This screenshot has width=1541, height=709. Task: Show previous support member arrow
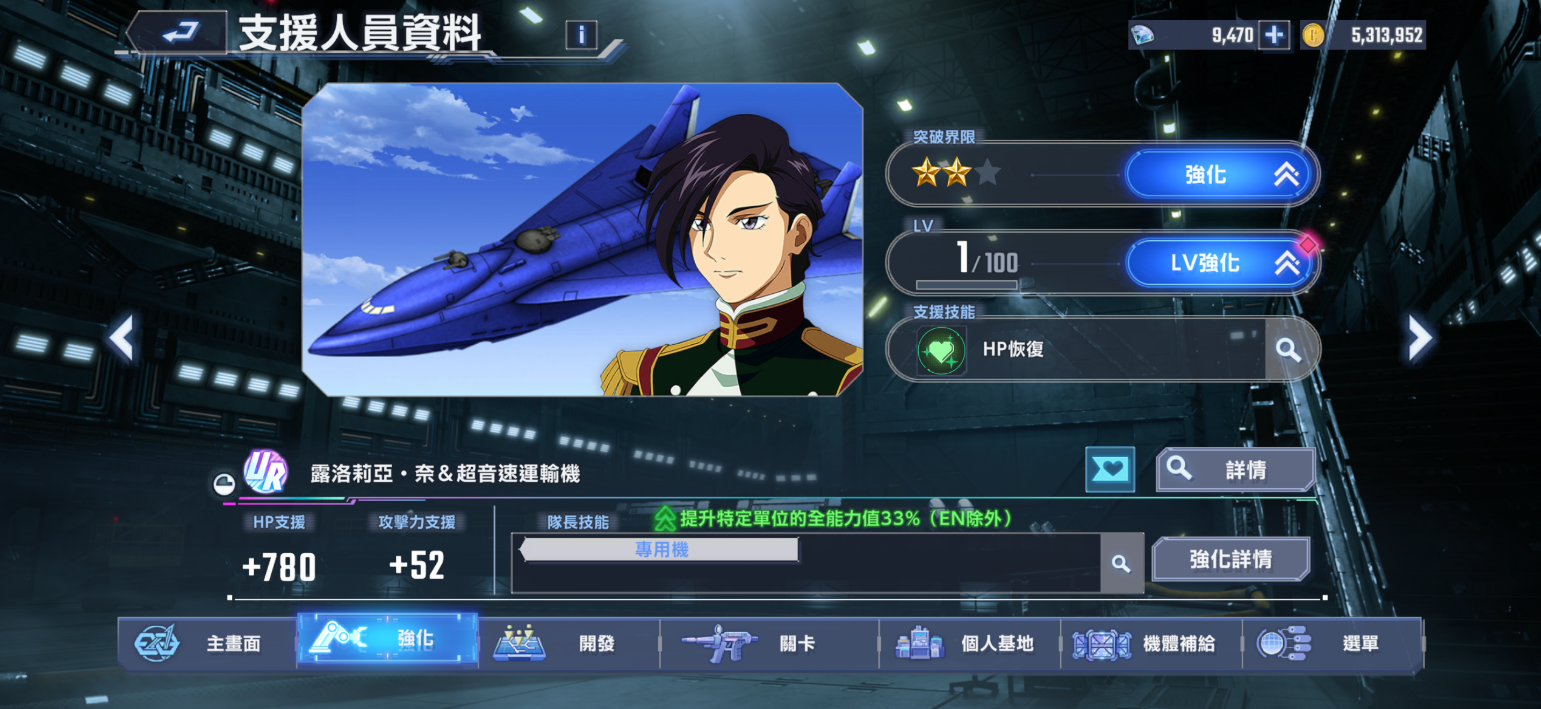click(121, 338)
